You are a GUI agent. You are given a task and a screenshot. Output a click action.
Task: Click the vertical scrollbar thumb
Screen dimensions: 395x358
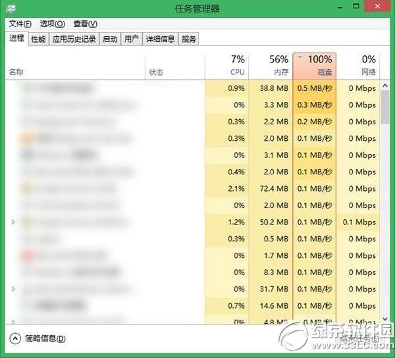(385, 107)
